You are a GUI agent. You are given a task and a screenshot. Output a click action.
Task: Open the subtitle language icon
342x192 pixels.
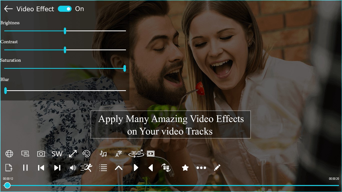(119, 154)
